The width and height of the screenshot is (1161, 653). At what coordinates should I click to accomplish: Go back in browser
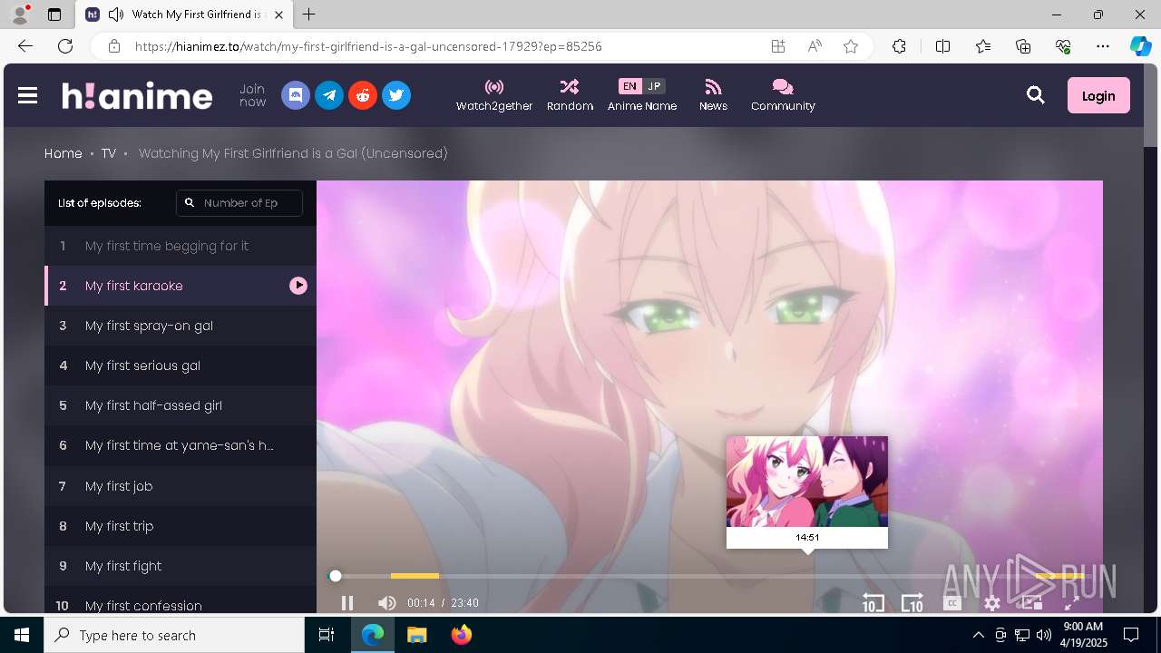25,46
